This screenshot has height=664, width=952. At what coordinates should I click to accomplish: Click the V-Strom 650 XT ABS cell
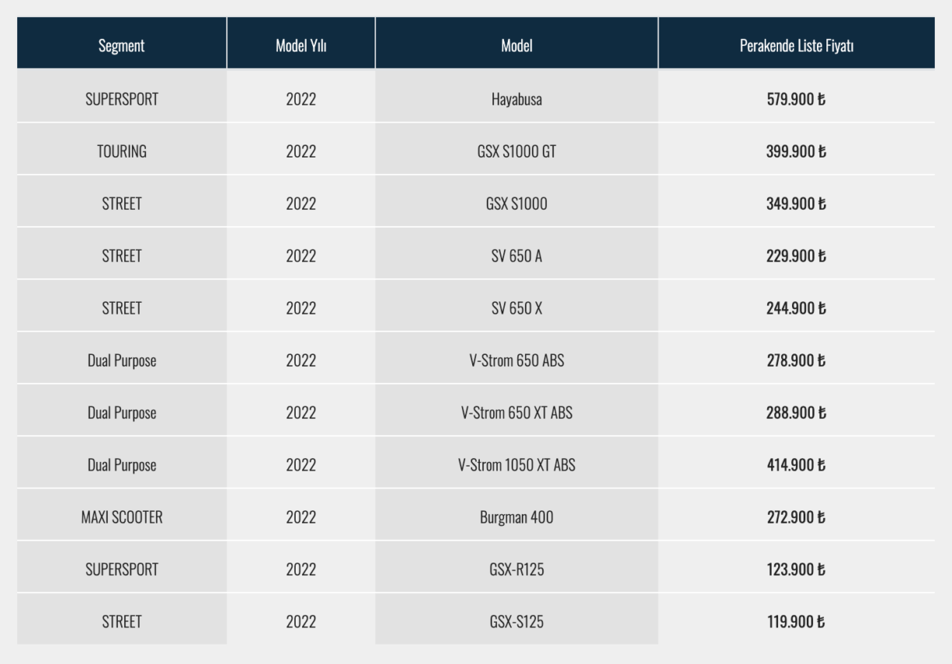point(517,413)
